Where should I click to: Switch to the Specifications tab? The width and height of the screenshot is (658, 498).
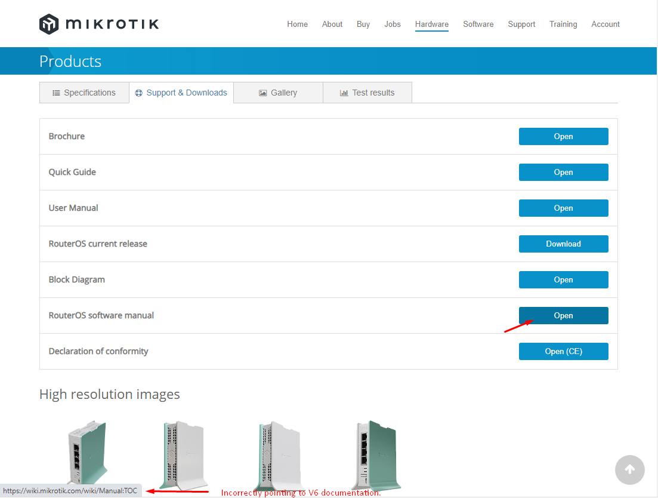coord(84,93)
